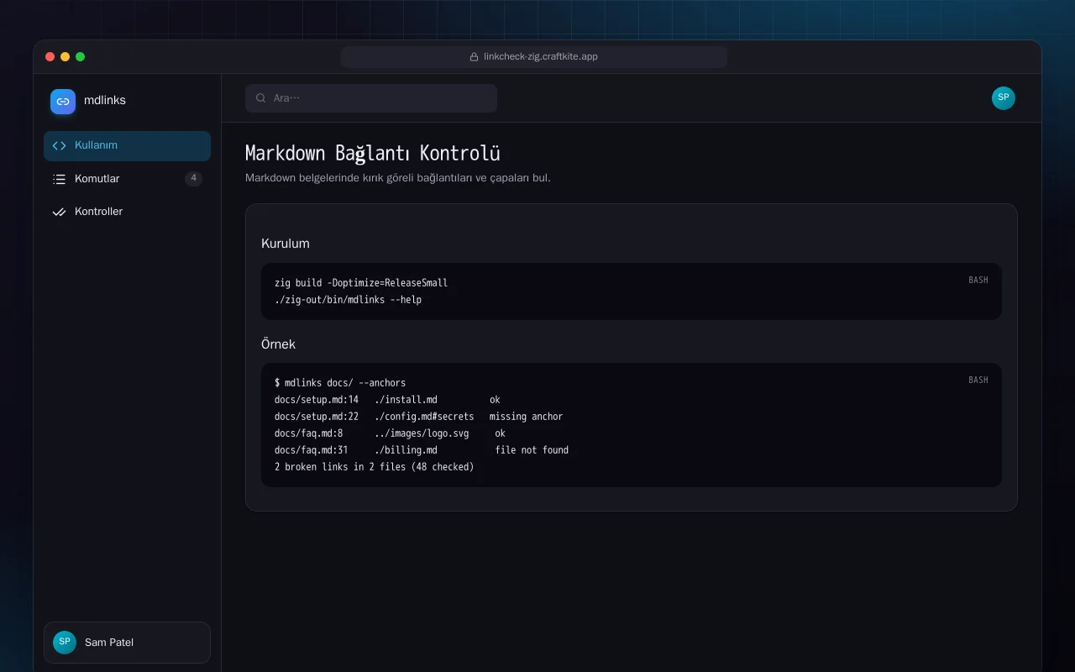Open the Sam Patel account card

click(127, 643)
